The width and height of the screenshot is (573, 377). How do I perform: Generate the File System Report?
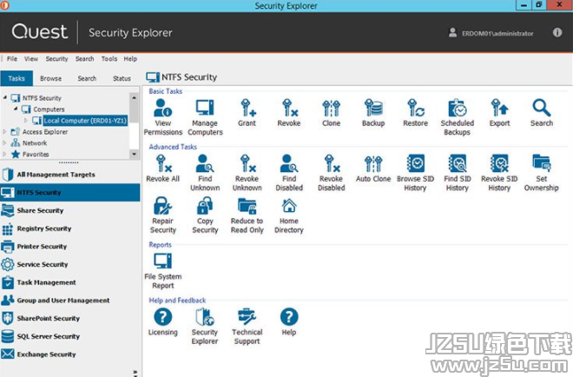[x=163, y=271]
